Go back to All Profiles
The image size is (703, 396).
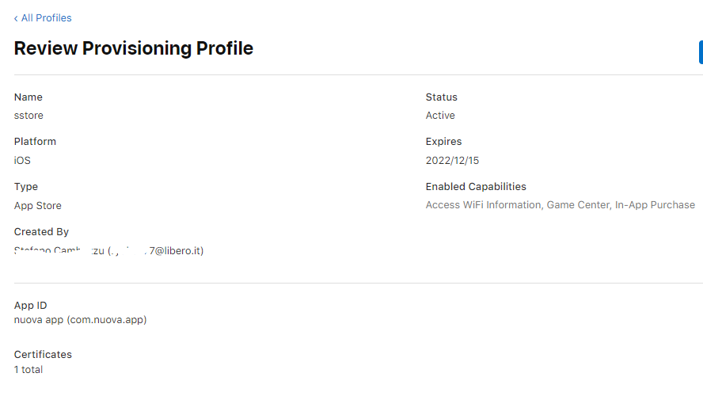[46, 18]
